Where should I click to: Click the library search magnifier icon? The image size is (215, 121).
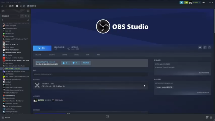point(3,20)
